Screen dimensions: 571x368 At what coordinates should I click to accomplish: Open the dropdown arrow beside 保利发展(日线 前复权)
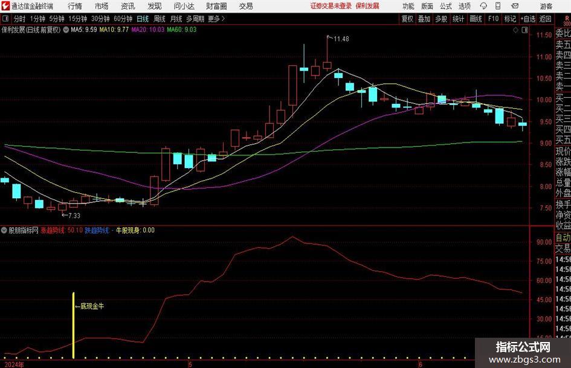pos(66,30)
